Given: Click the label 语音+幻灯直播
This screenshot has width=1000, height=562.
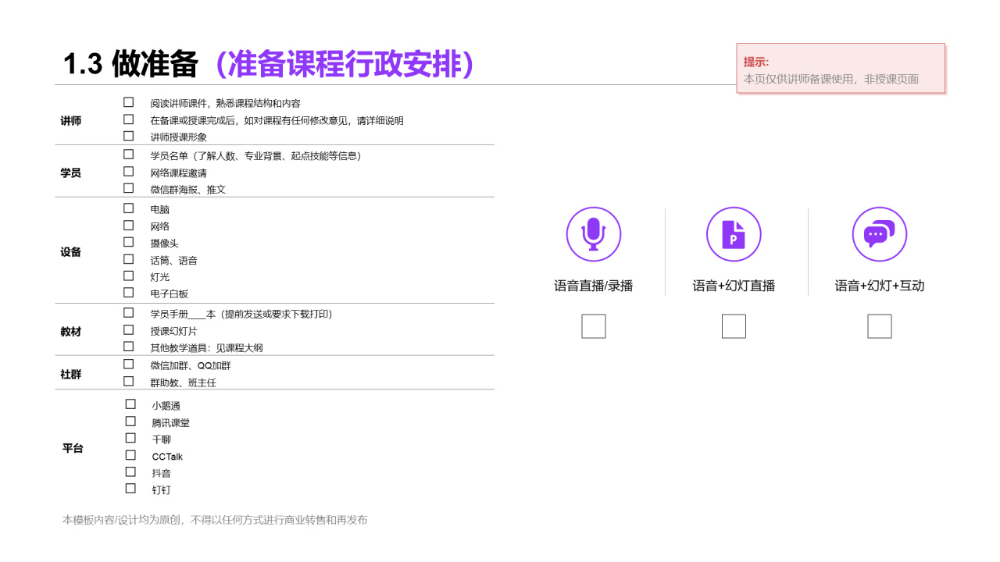Looking at the screenshot, I should [734, 286].
